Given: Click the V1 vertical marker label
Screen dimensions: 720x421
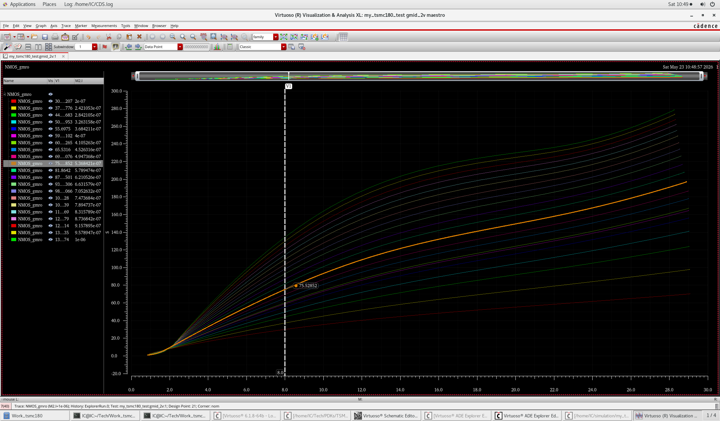Looking at the screenshot, I should pos(288,86).
